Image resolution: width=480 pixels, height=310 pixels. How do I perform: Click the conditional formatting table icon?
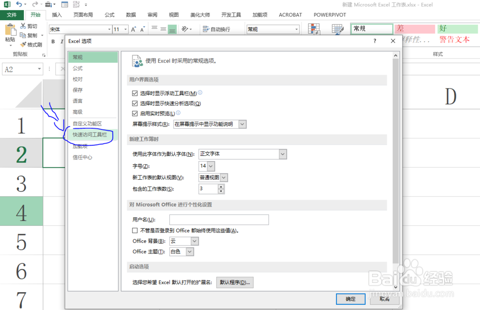pos(314,29)
